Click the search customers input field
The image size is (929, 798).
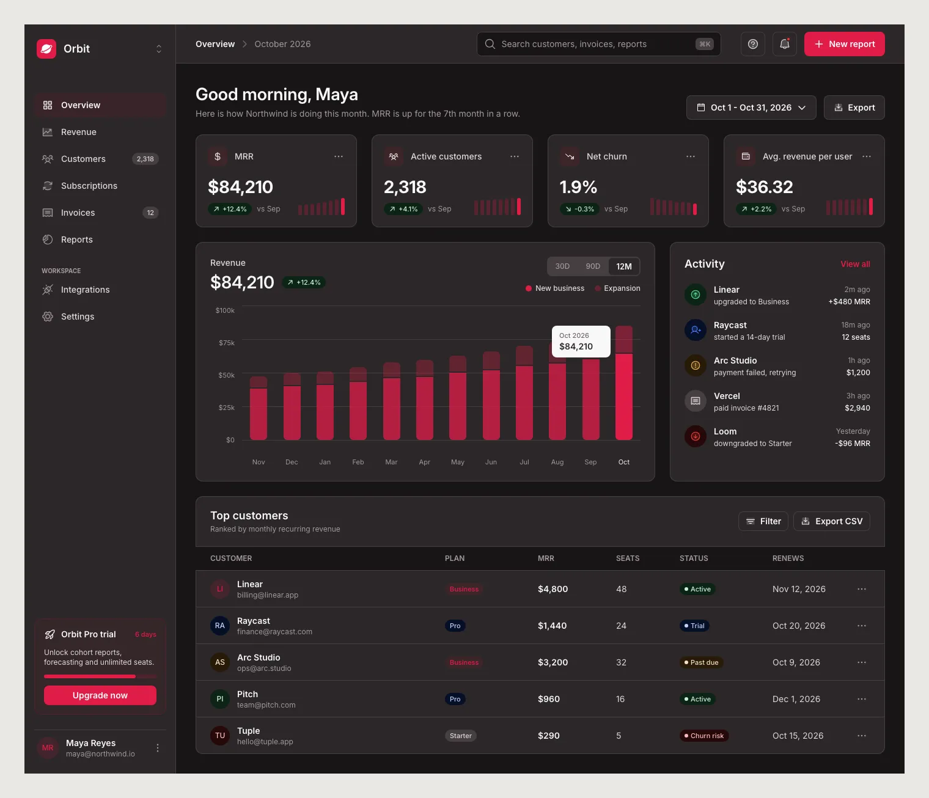click(599, 44)
